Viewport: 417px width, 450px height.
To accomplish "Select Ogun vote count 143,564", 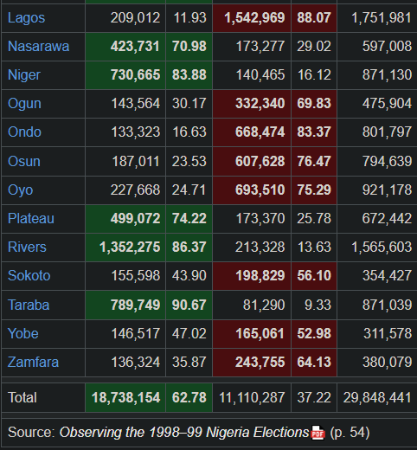I will pyautogui.click(x=135, y=104).
